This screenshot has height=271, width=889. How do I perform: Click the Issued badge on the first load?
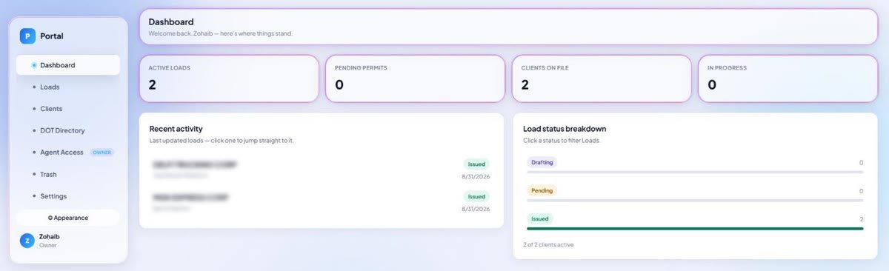[x=476, y=164]
